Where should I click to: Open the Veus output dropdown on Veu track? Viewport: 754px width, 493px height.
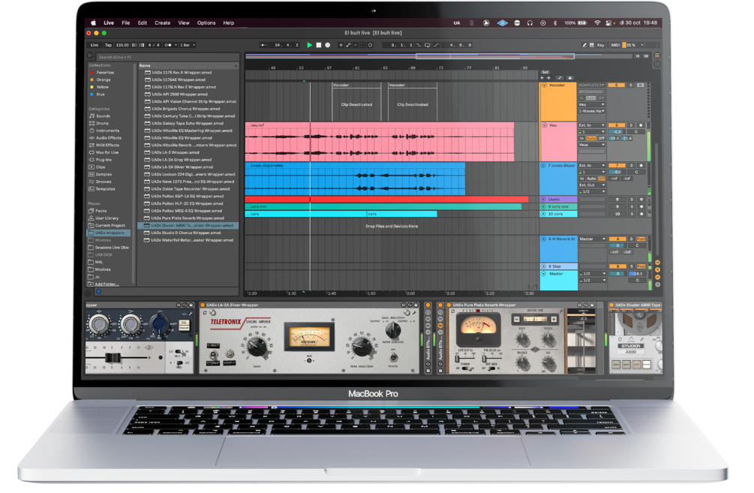591,145
